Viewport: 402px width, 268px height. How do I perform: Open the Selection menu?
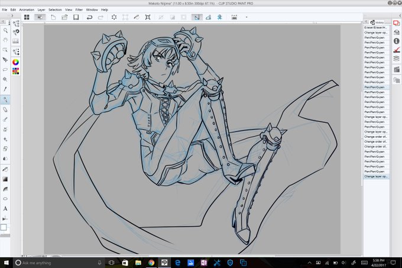pyautogui.click(x=55, y=9)
